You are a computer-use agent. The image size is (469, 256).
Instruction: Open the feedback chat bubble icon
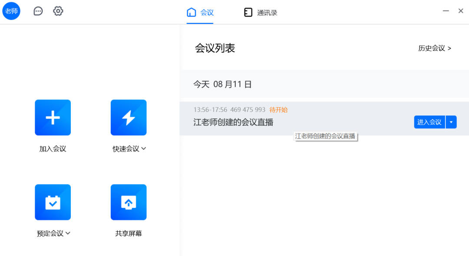(38, 11)
